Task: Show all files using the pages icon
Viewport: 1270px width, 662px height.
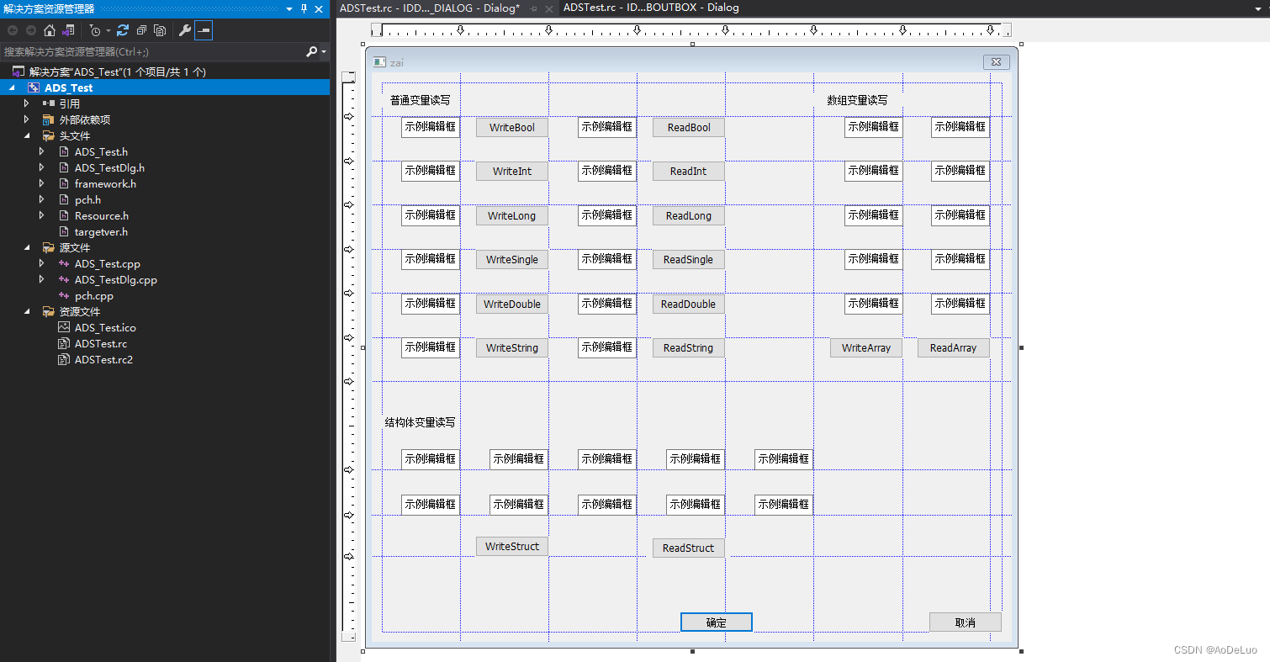Action: click(x=160, y=30)
